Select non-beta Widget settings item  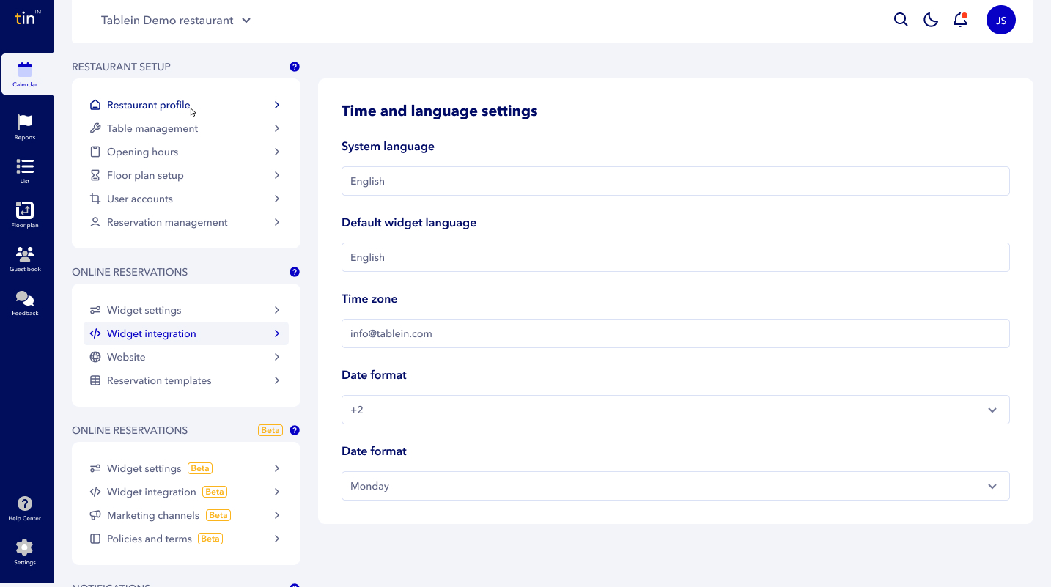pos(186,310)
